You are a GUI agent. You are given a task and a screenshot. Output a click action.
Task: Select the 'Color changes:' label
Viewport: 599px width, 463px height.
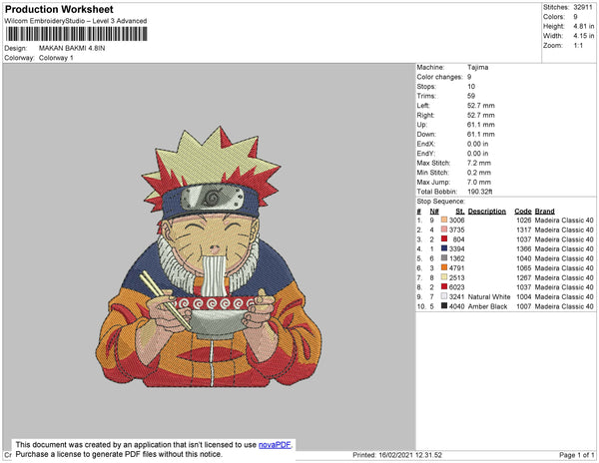pyautogui.click(x=439, y=77)
